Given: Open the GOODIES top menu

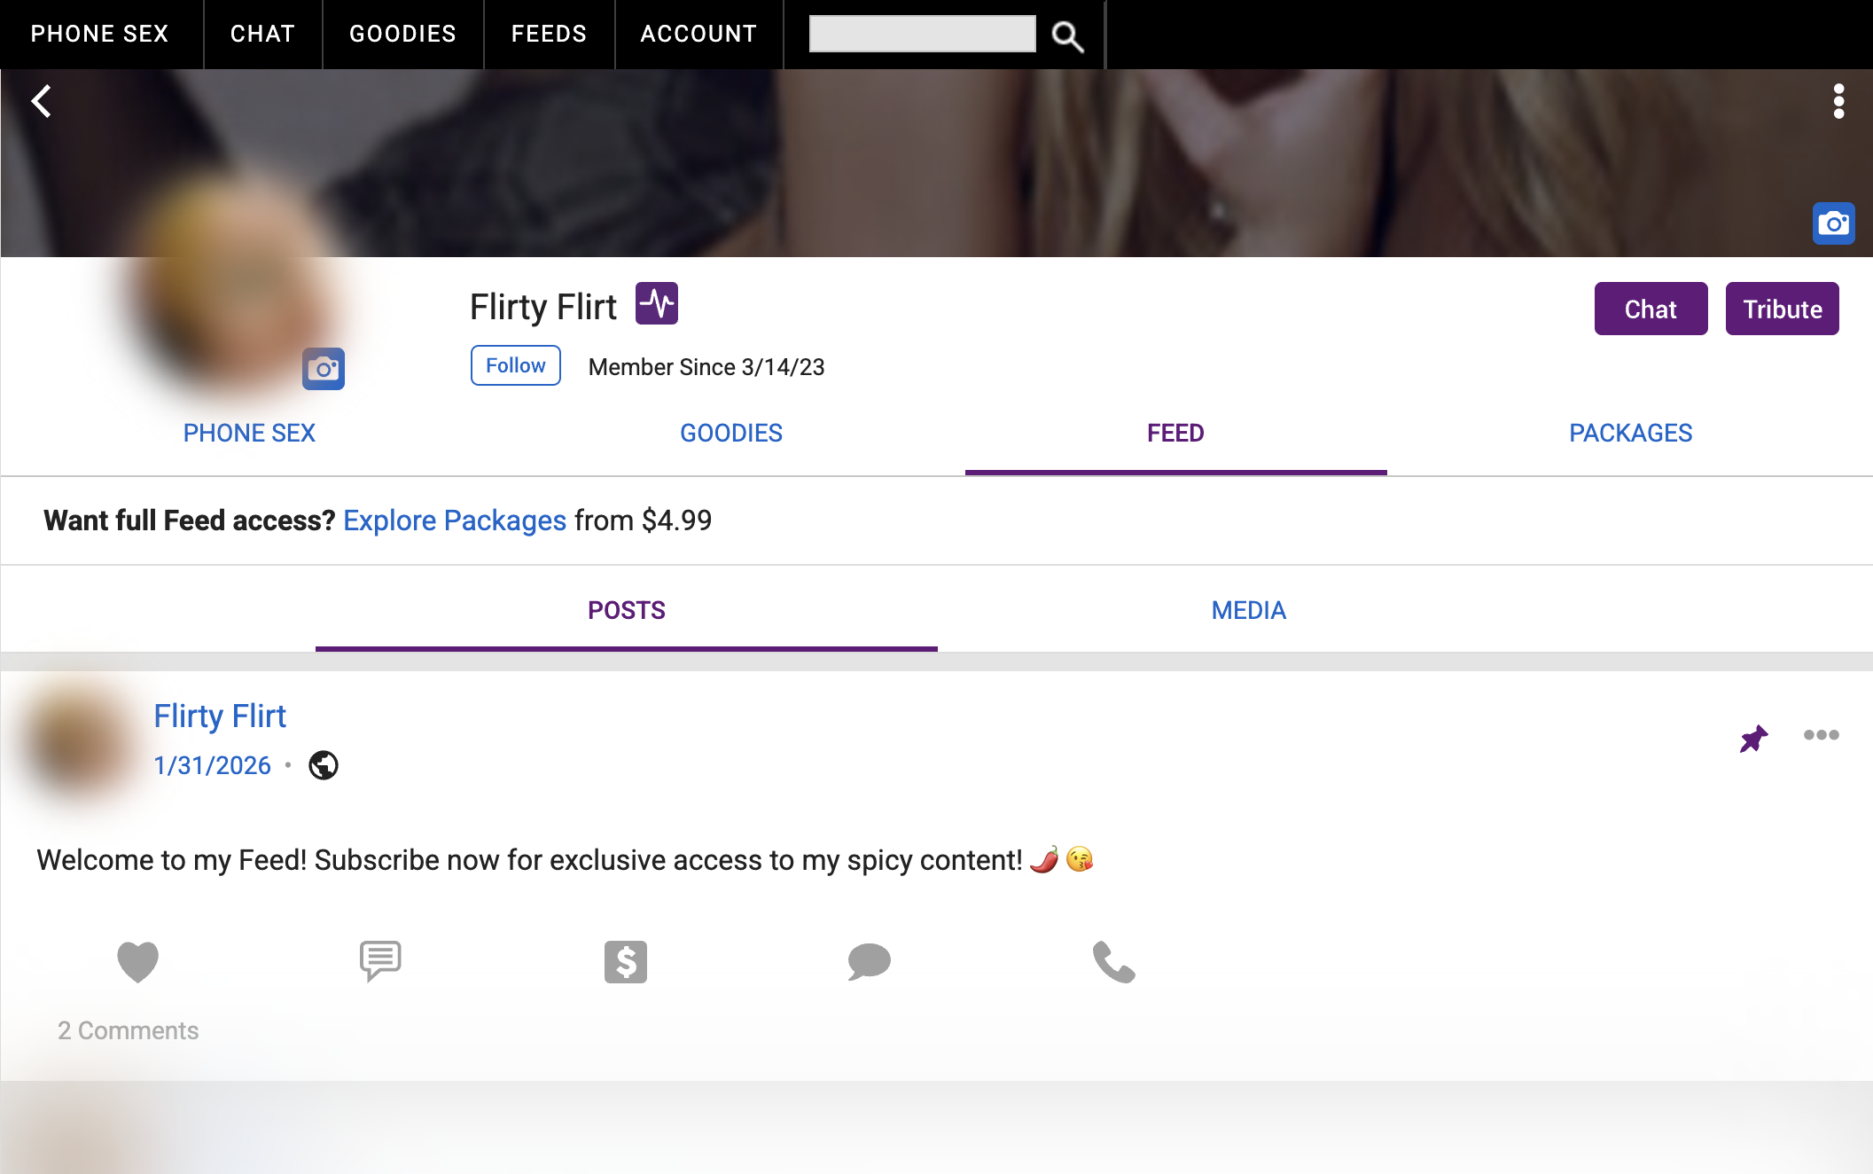Looking at the screenshot, I should [402, 34].
